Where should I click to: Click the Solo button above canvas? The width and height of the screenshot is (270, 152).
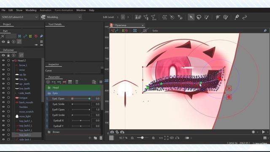[x=155, y=31]
